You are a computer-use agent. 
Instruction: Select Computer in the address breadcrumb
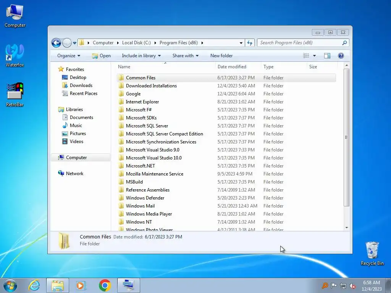coord(103,43)
